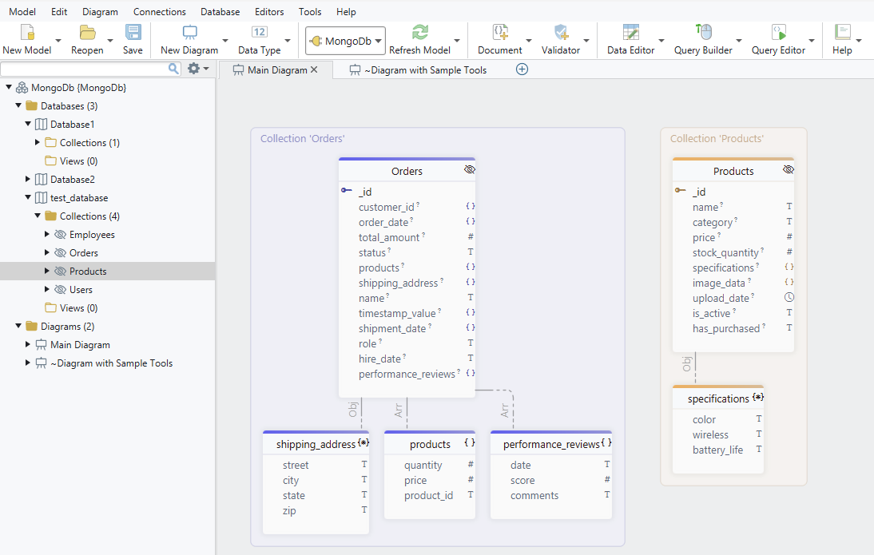
Task: Toggle visibility eye on Products table header
Action: [789, 169]
